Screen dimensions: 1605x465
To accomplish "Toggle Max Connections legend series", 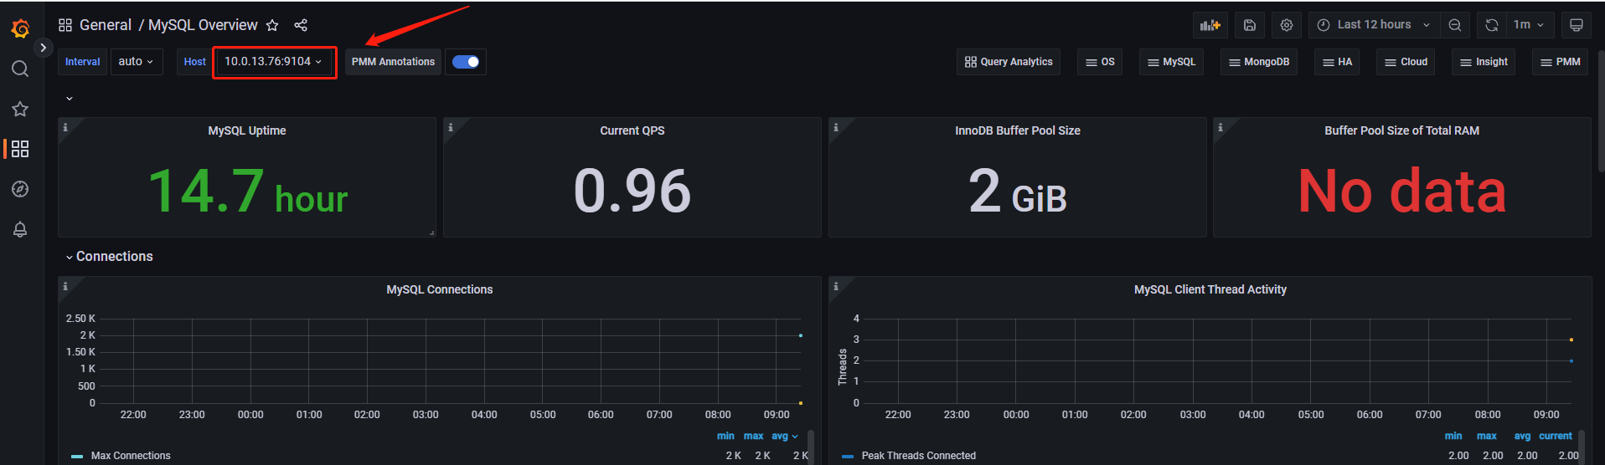I will (131, 456).
